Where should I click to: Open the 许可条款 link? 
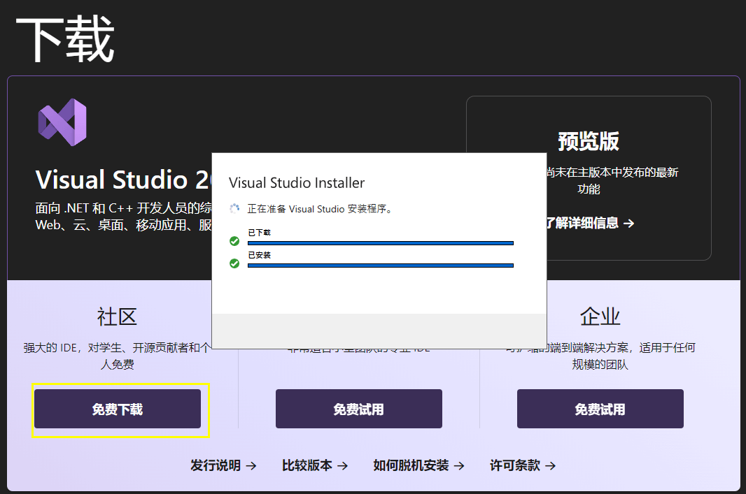pyautogui.click(x=523, y=465)
